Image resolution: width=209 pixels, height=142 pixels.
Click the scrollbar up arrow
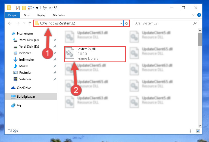[200, 30]
